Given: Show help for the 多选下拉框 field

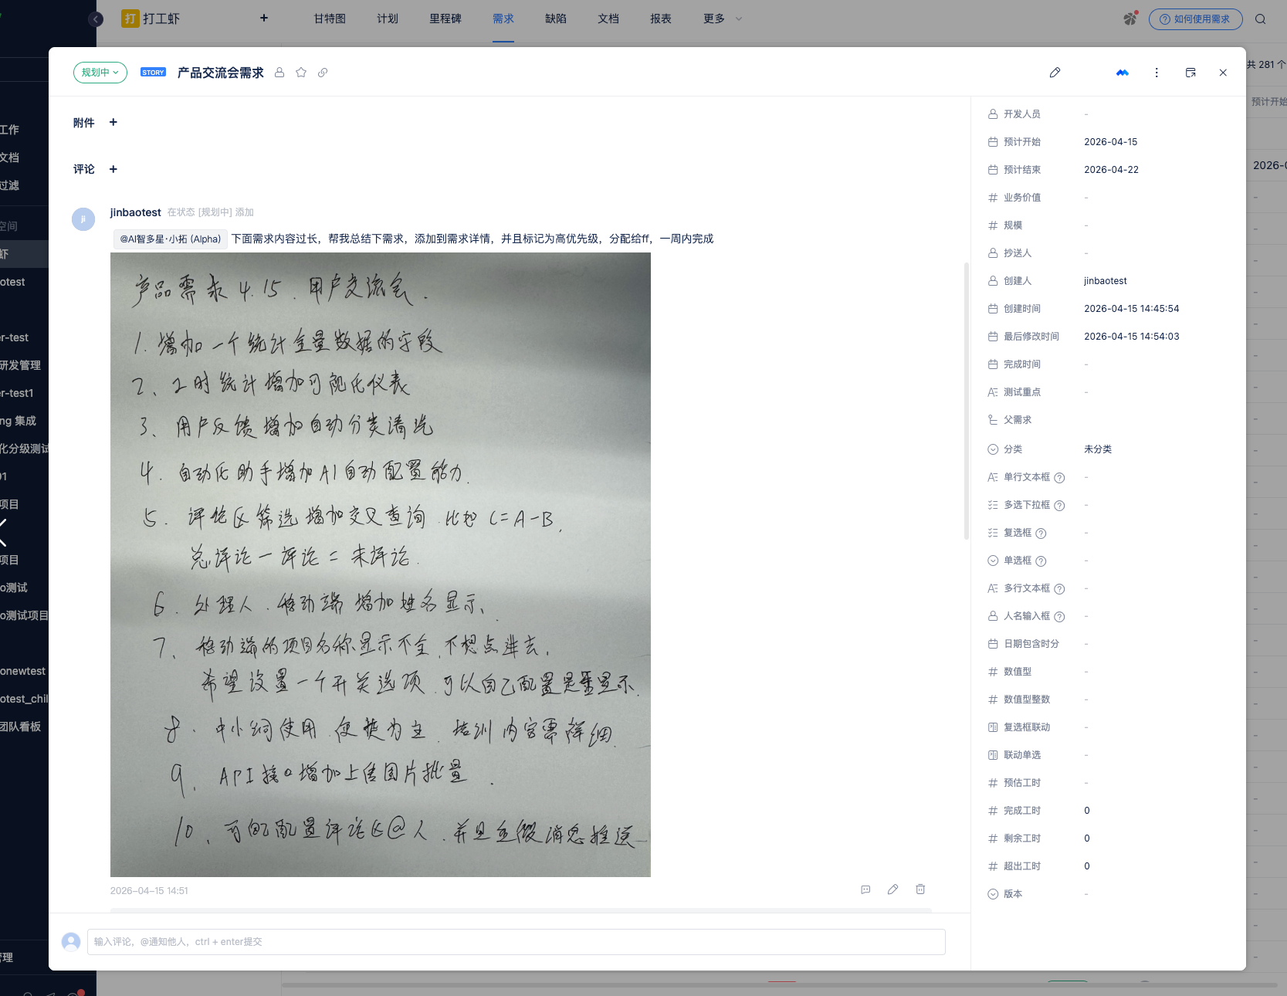Looking at the screenshot, I should (1059, 506).
